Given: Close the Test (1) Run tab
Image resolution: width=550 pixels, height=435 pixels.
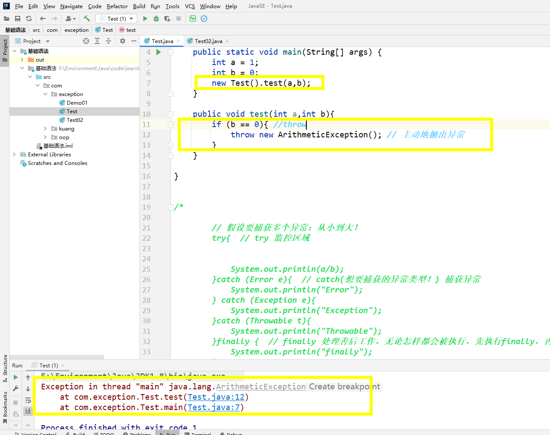Looking at the screenshot, I should click(63, 365).
